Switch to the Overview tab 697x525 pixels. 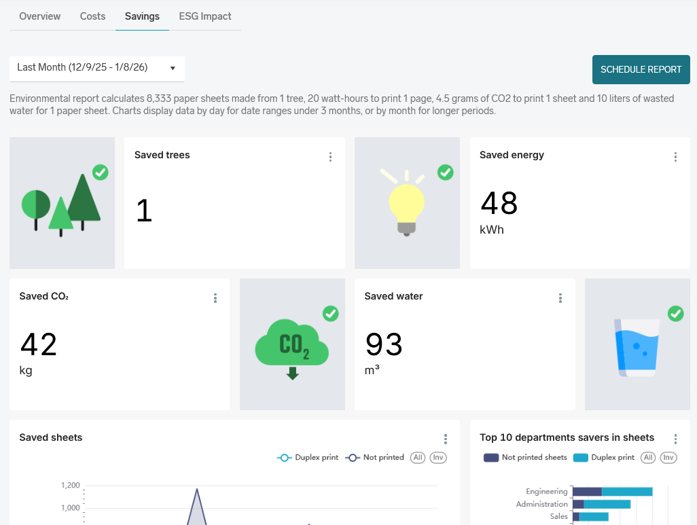point(39,16)
